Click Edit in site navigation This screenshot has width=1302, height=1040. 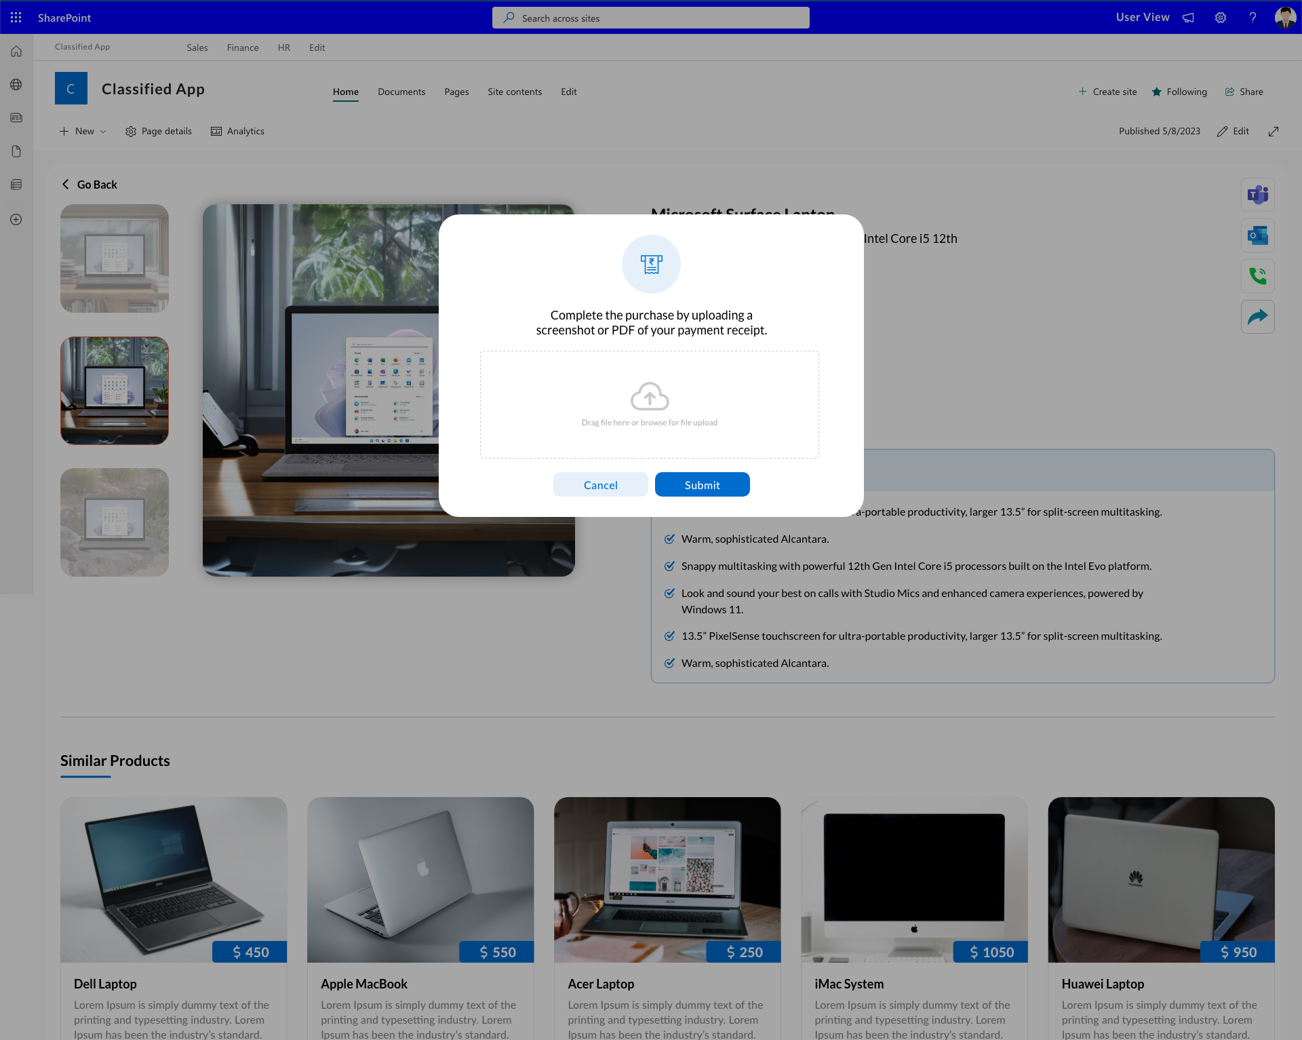pos(568,92)
